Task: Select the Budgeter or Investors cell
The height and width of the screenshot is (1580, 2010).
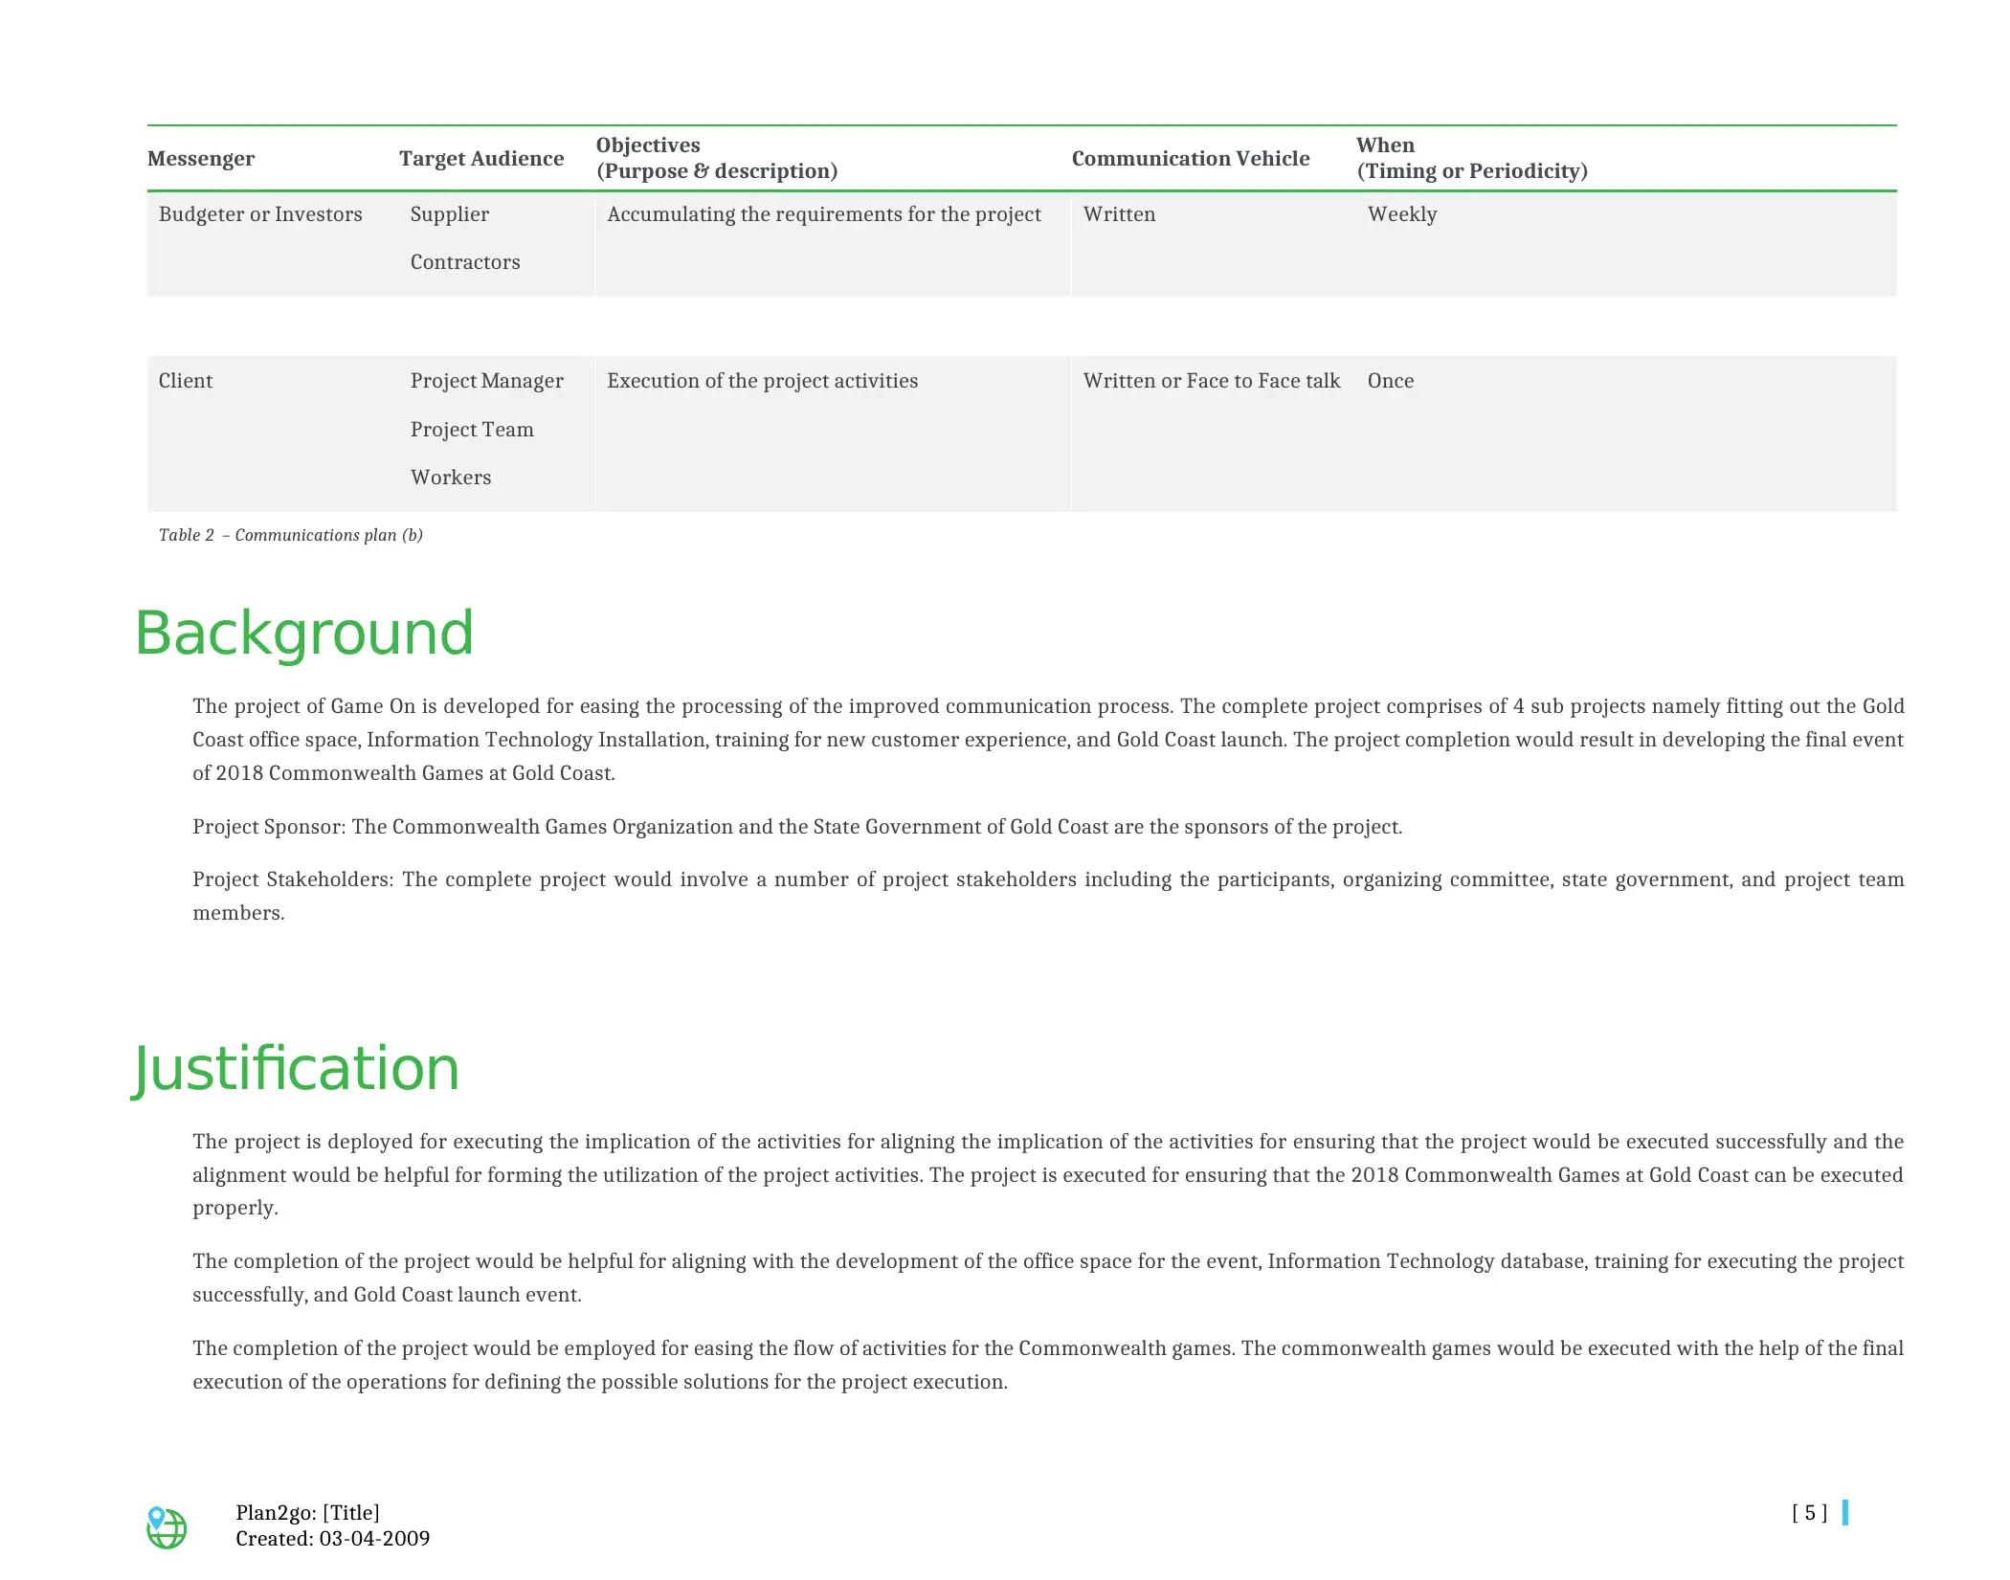Action: tap(260, 214)
